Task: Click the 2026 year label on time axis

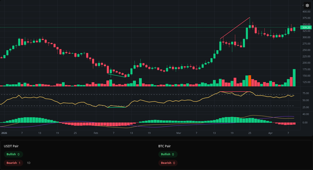Action: (4, 133)
